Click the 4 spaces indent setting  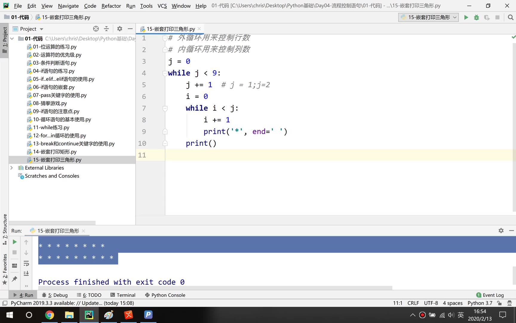point(453,303)
